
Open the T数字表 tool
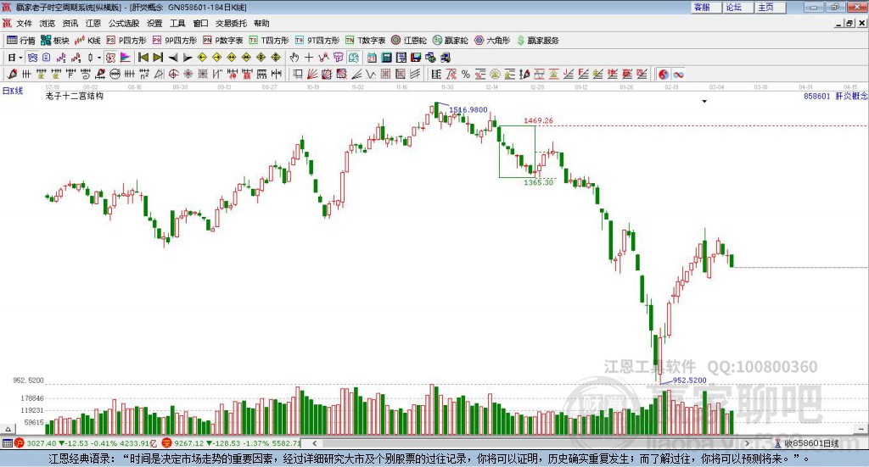[365, 41]
